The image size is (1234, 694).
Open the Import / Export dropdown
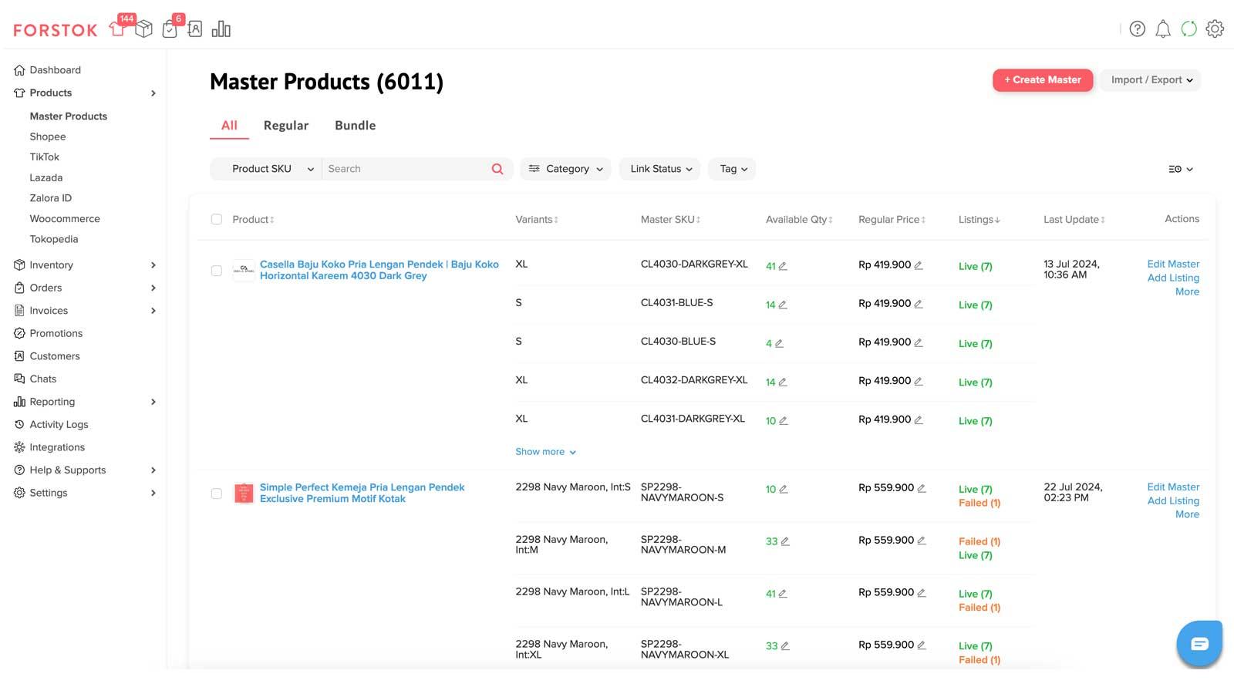(1149, 79)
